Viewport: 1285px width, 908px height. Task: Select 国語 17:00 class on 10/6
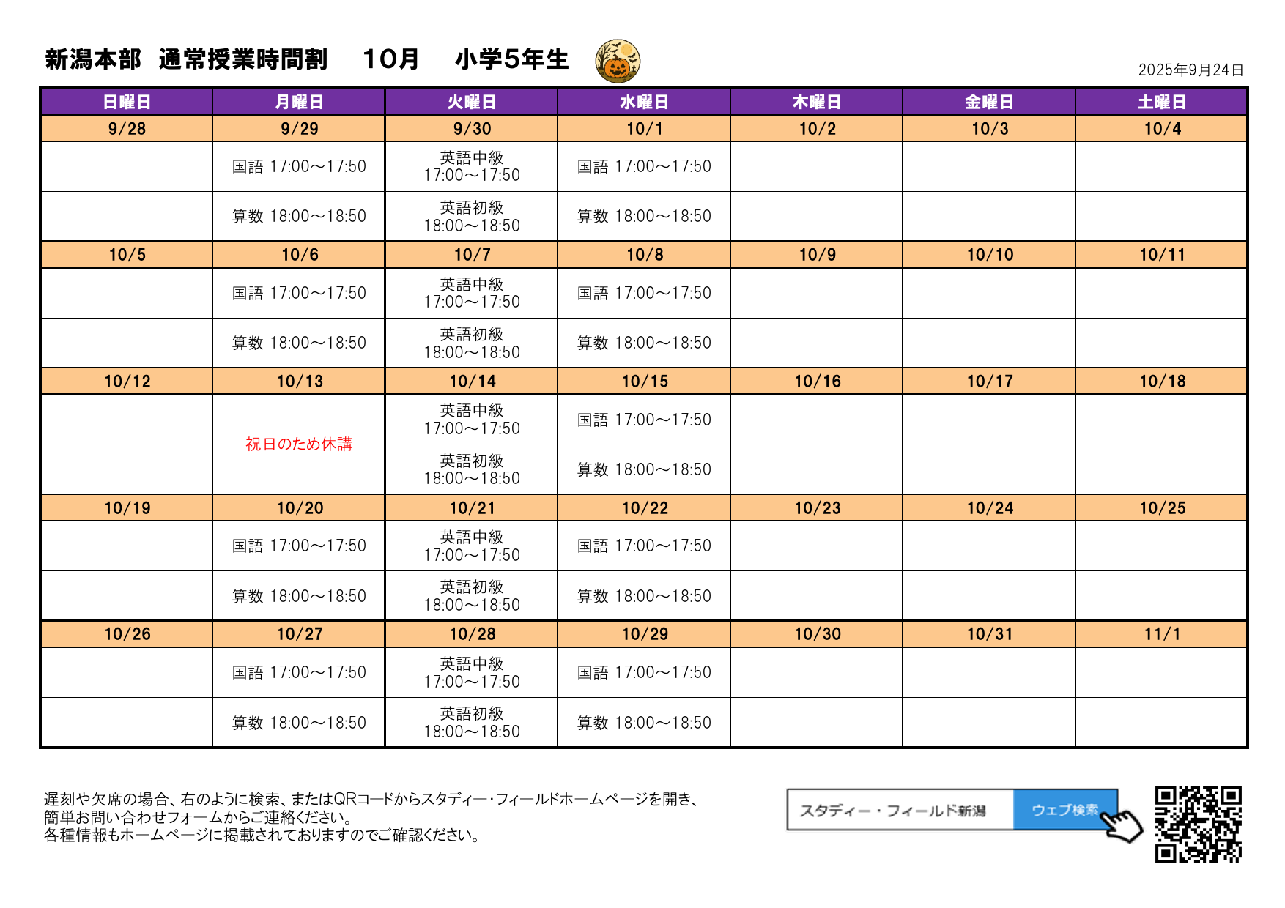(x=299, y=293)
